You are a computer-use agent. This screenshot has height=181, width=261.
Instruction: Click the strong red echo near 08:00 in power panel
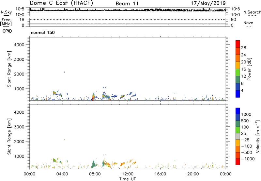coord(93,97)
